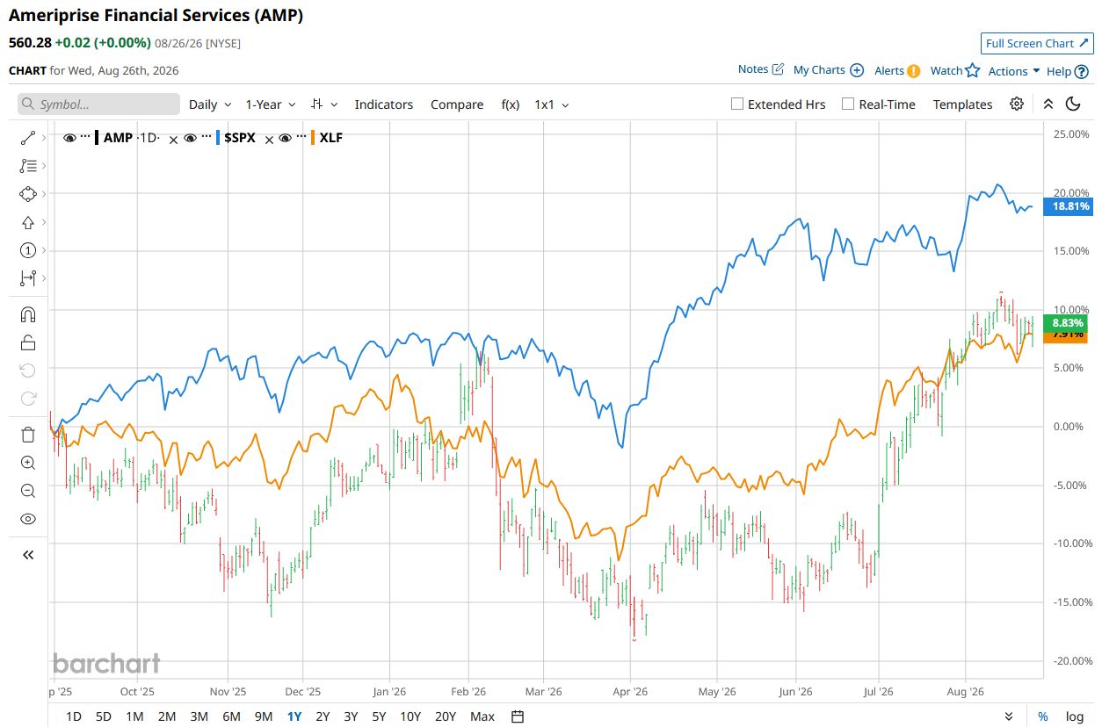
Task: Remove the AMP series with X
Action: (173, 139)
